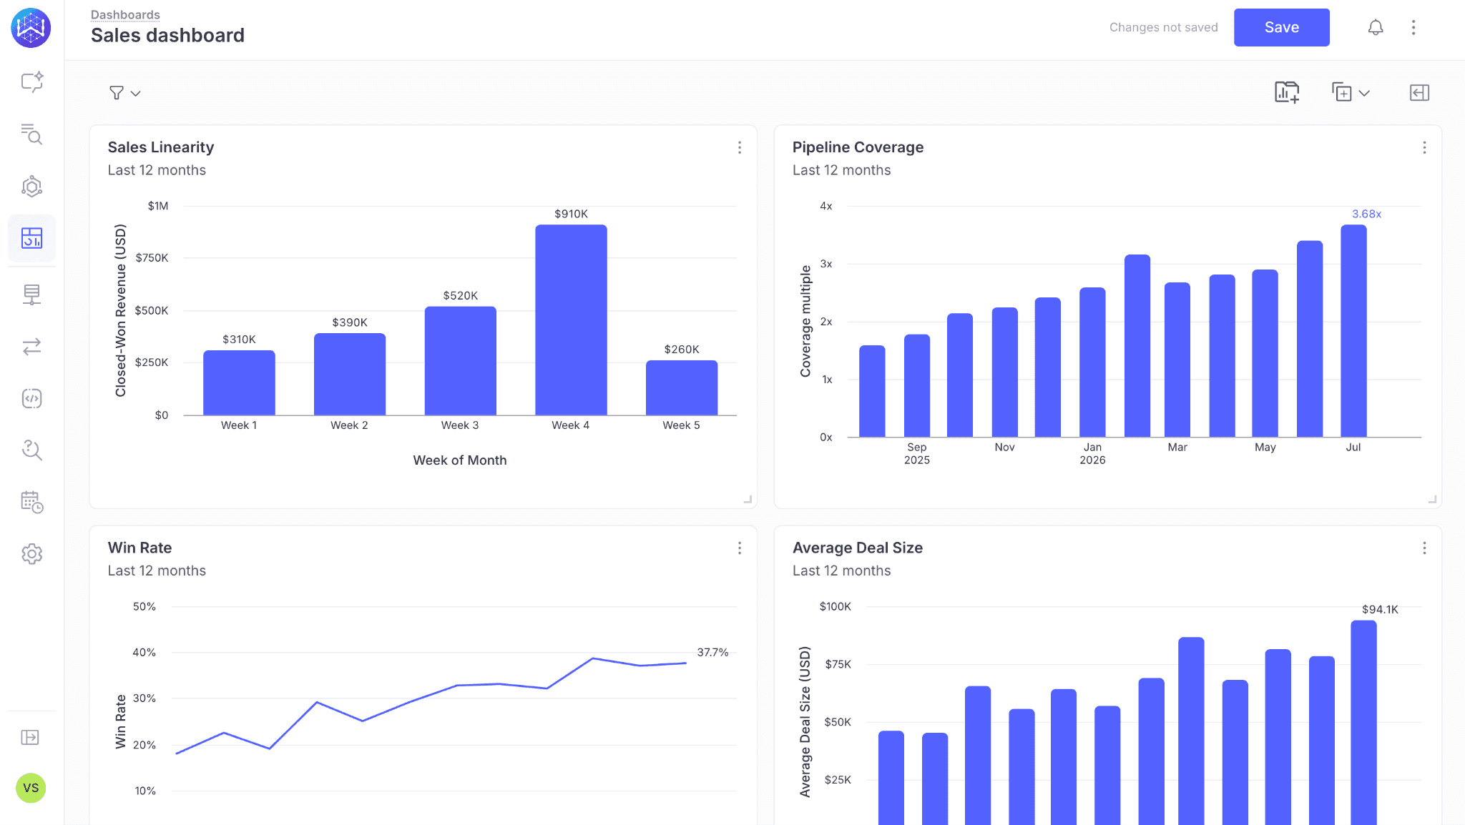Open Average Deal Size card options menu
Screen dimensions: 1465x825
[1424, 548]
